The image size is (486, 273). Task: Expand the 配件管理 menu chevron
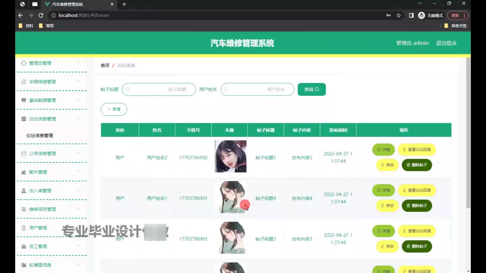tap(78, 172)
